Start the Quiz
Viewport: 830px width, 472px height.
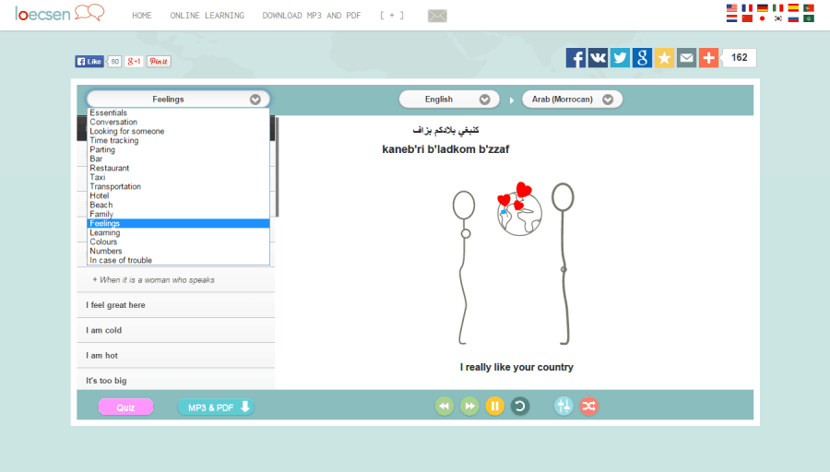pyautogui.click(x=126, y=407)
